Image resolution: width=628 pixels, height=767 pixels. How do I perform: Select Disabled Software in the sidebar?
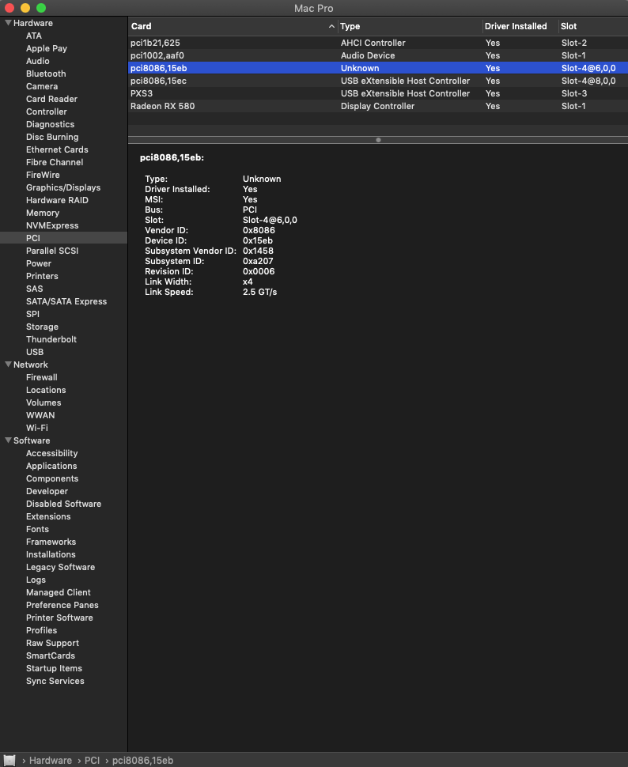pyautogui.click(x=63, y=504)
